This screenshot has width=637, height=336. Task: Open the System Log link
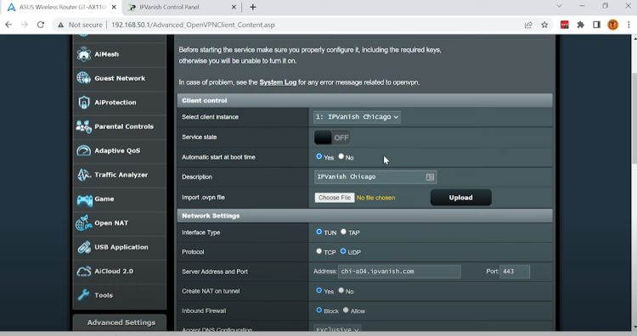[278, 82]
